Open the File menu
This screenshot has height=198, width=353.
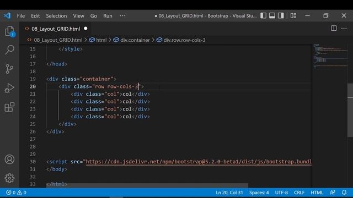(21, 16)
